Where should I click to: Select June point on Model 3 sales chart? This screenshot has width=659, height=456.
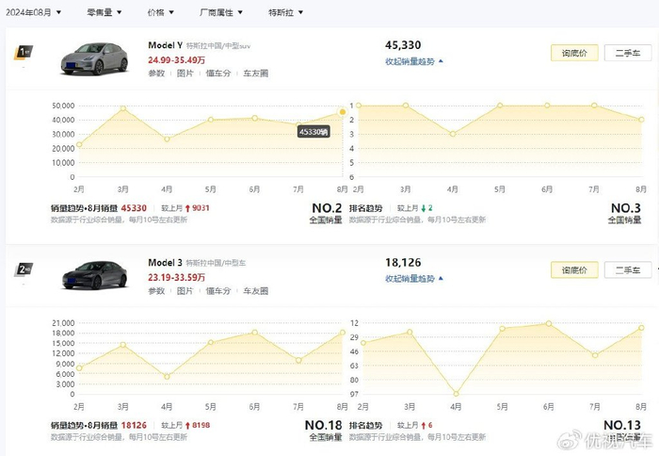pyautogui.click(x=255, y=333)
